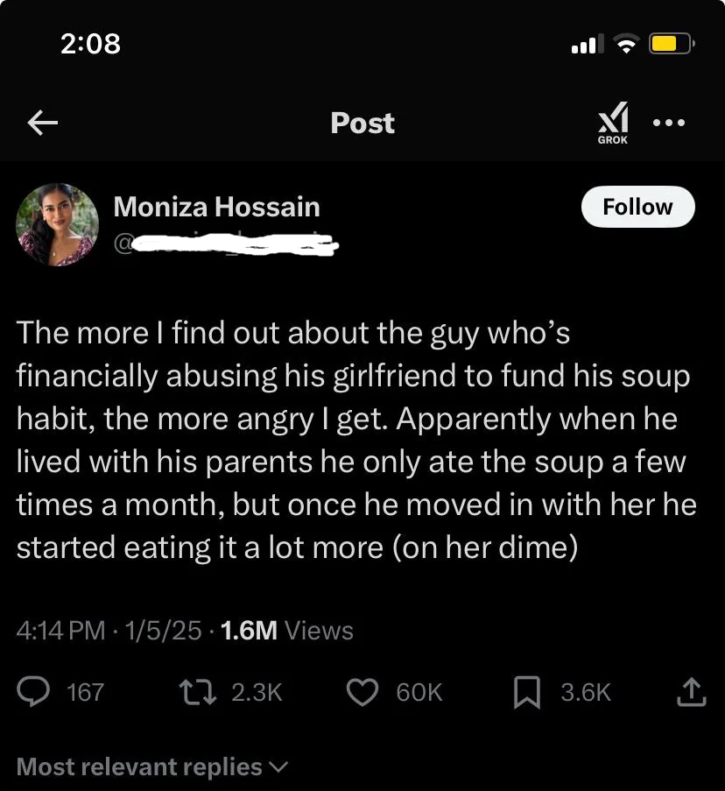Tap the 2.3K reposts count
This screenshot has width=725, height=791.
(x=257, y=692)
